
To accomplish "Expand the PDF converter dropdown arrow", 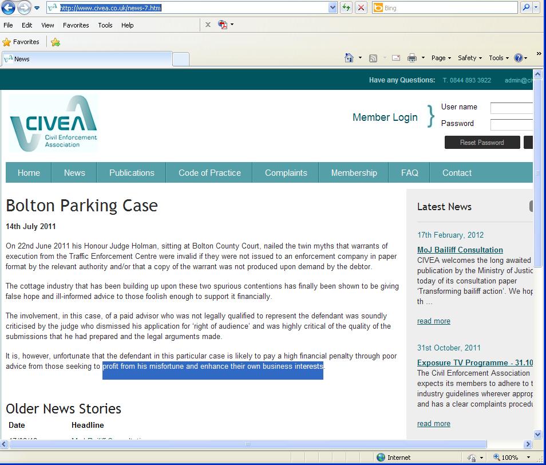I will point(232,25).
